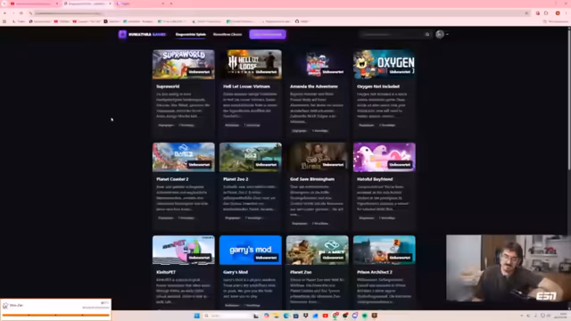
Task: Click the status badge on Oxygen Not Included image
Action: 400,72
